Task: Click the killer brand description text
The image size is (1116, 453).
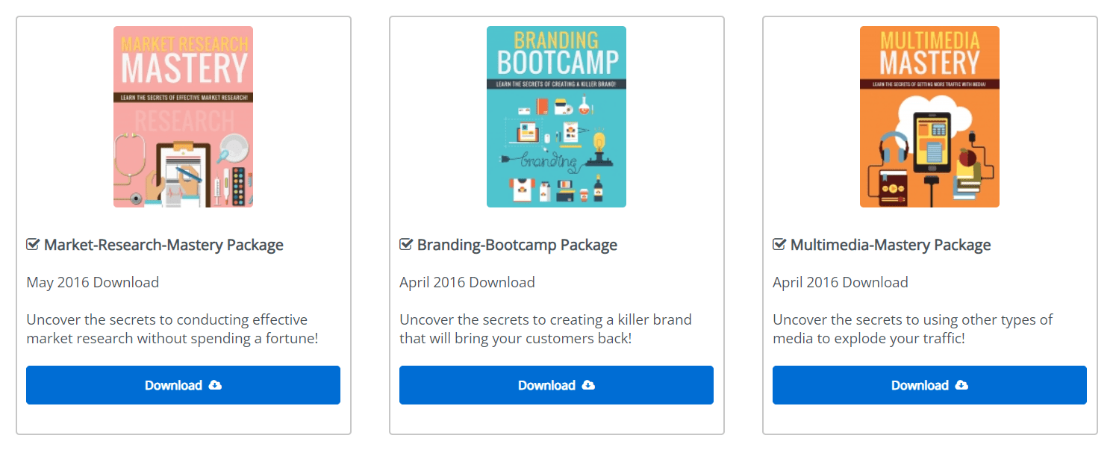Action: tap(545, 329)
